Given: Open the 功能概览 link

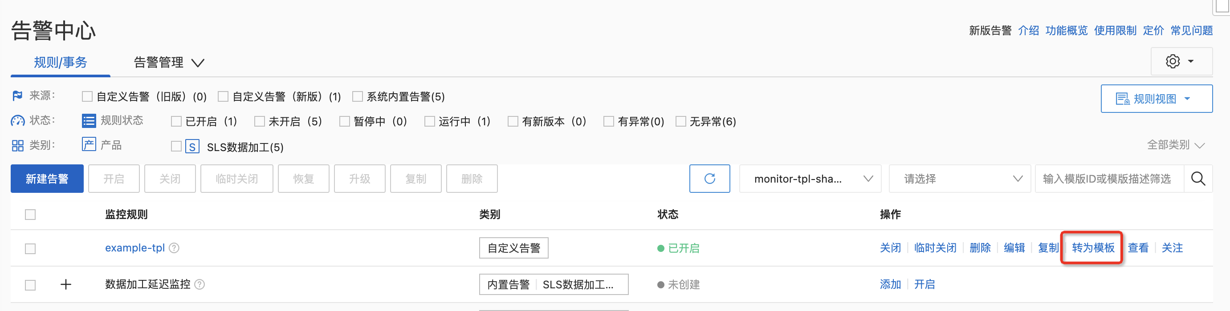Looking at the screenshot, I should pos(1066,31).
